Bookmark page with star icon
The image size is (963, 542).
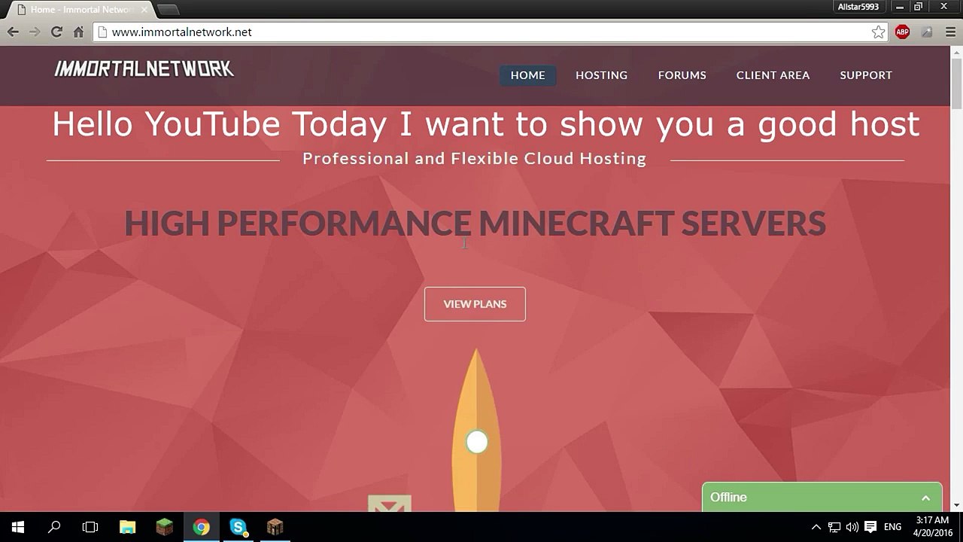[878, 32]
